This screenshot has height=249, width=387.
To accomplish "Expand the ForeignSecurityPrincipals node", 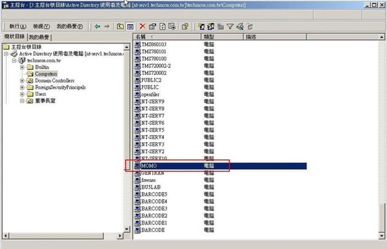I will point(22,88).
